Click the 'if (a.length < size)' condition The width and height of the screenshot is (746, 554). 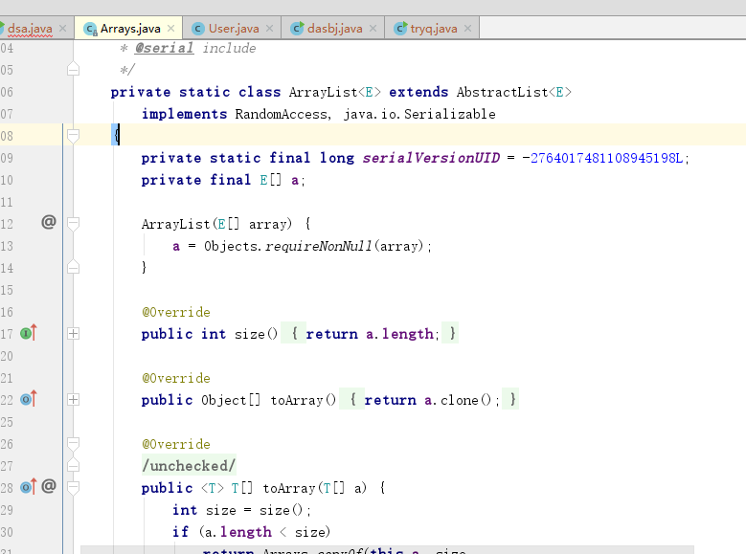pyautogui.click(x=251, y=532)
